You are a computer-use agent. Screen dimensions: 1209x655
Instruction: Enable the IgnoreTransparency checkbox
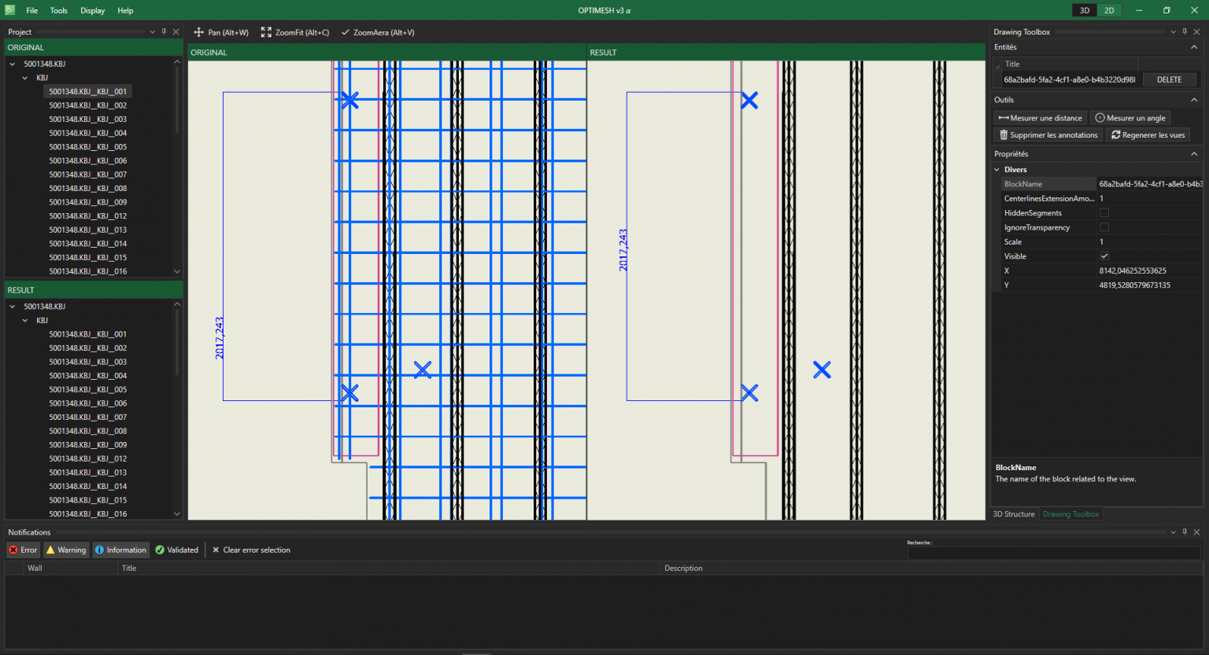coord(1104,227)
